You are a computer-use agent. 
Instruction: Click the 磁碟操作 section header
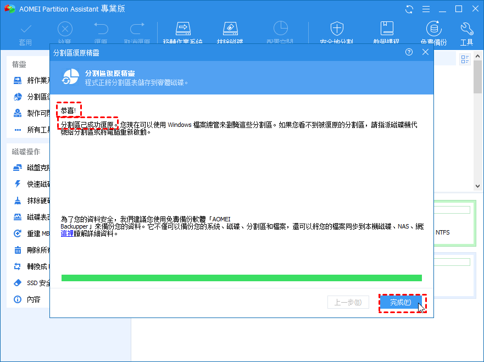click(26, 152)
